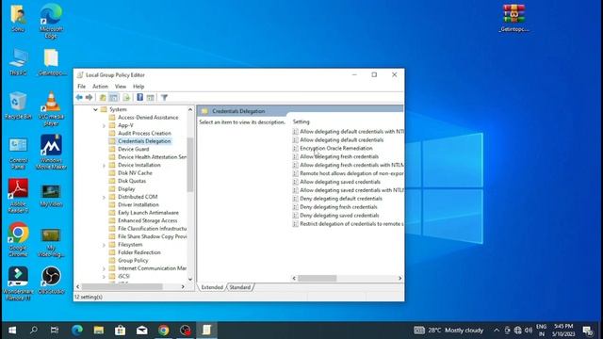
Task: Select Audit Process Creation folder
Action: click(144, 133)
